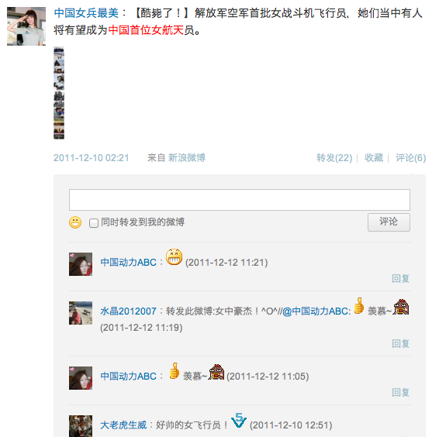Open the long image thumbnail in the post
The height and width of the screenshot is (437, 439).
[59, 93]
